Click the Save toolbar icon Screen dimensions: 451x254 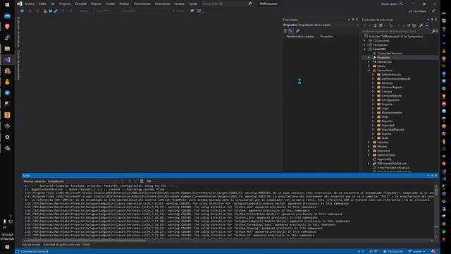[50, 11]
